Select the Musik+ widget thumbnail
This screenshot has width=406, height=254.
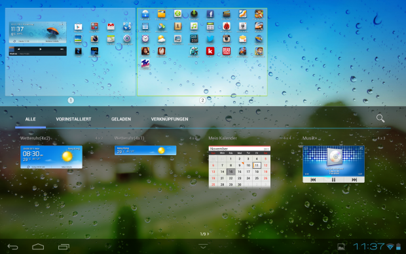[333, 164]
